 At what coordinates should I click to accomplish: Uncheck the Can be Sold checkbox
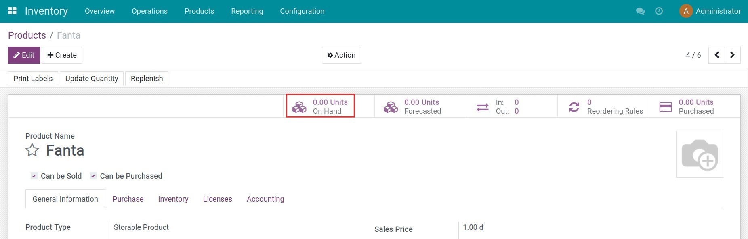pyautogui.click(x=34, y=176)
